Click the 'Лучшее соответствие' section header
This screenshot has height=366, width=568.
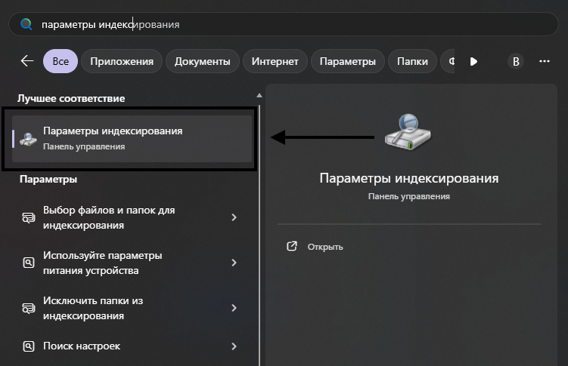coord(71,98)
